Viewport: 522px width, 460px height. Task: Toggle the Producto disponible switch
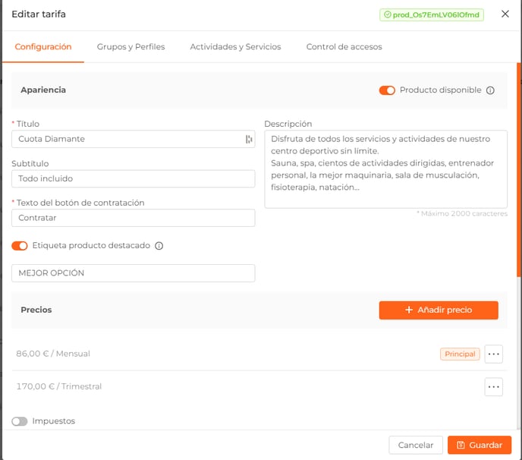[x=387, y=90]
